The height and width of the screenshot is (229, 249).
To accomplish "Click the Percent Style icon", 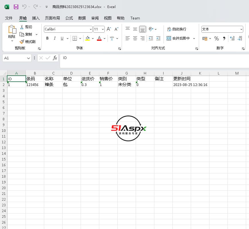I will click(x=217, y=38).
